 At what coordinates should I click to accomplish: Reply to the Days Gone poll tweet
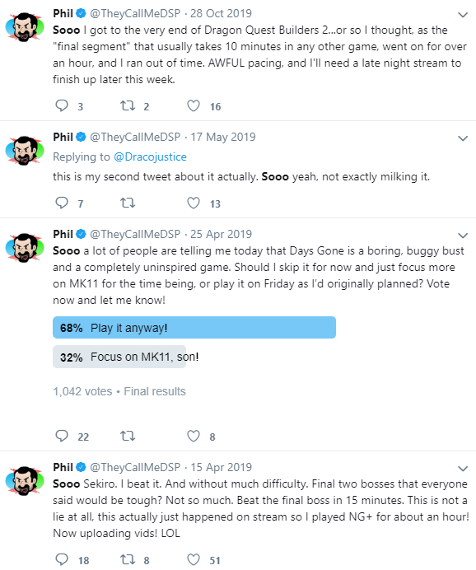click(x=62, y=436)
